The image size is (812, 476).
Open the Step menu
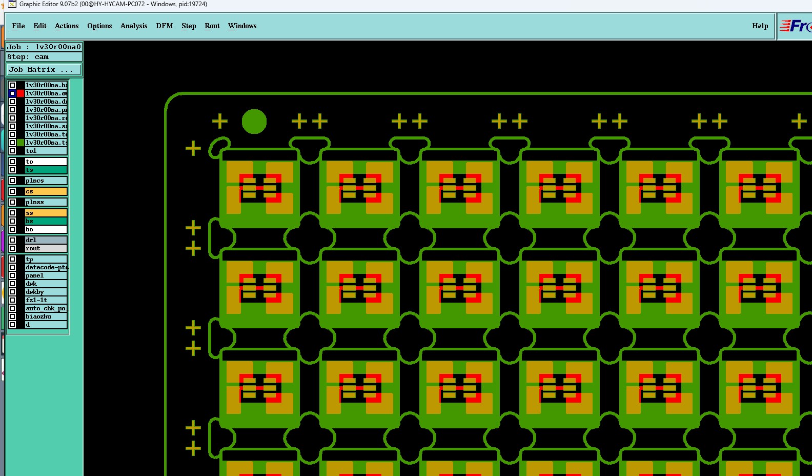[189, 26]
